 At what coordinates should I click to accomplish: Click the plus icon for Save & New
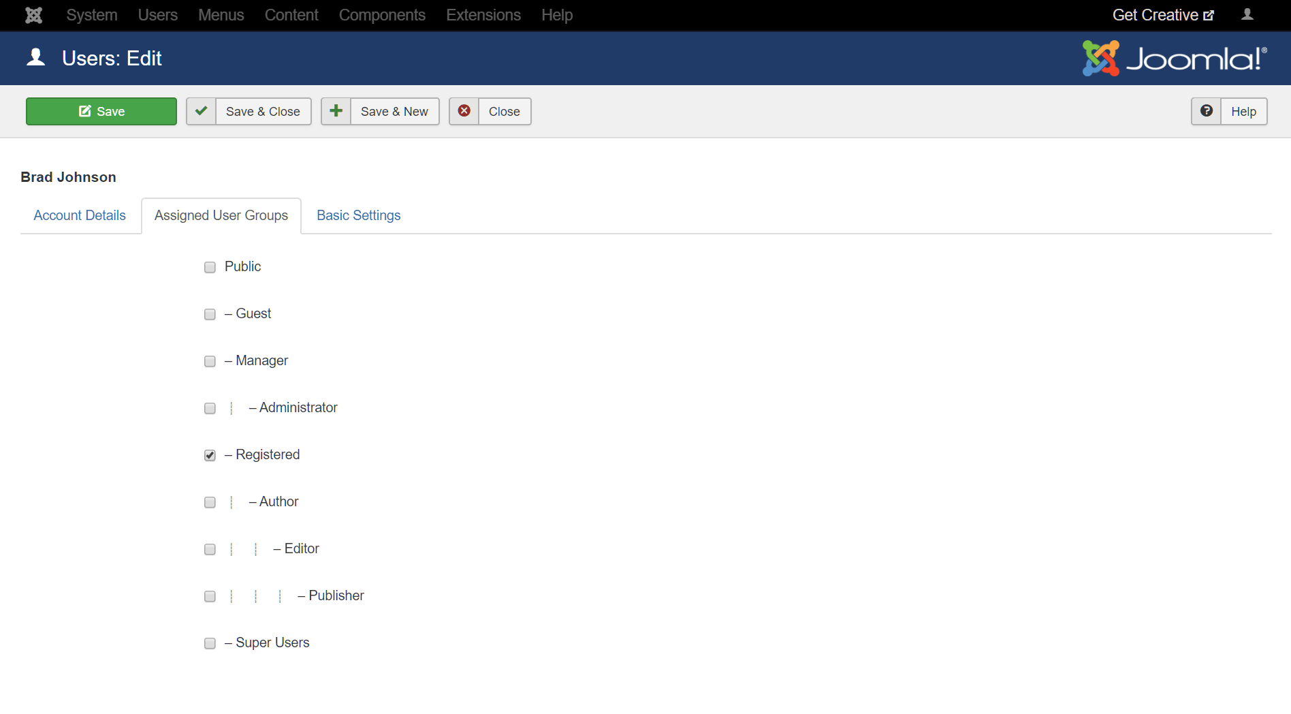tap(336, 111)
